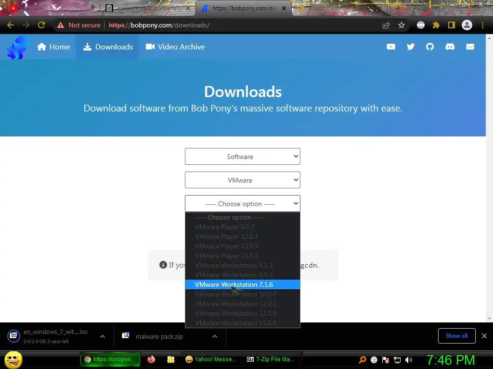
Task: Expand malware pack.zip download options chevron
Action: click(215, 336)
